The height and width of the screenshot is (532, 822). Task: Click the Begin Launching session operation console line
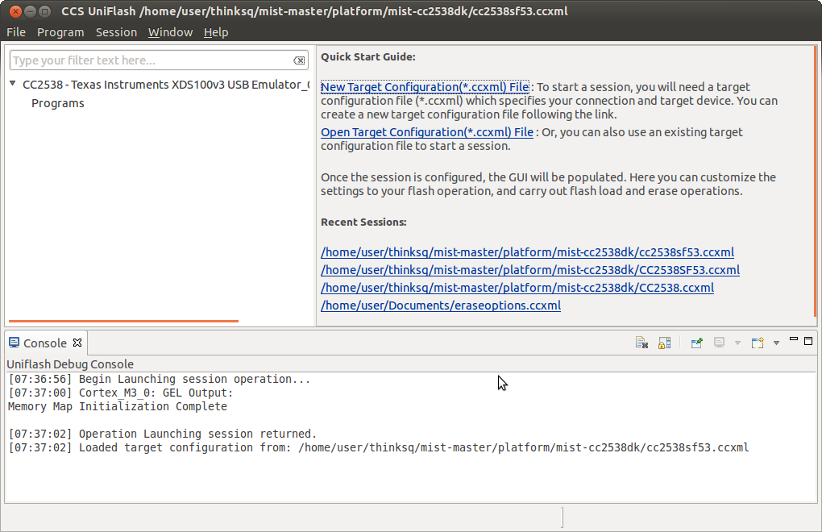point(160,379)
